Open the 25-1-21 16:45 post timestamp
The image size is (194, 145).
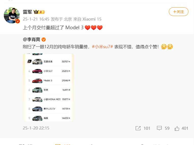pyautogui.click(x=36, y=19)
